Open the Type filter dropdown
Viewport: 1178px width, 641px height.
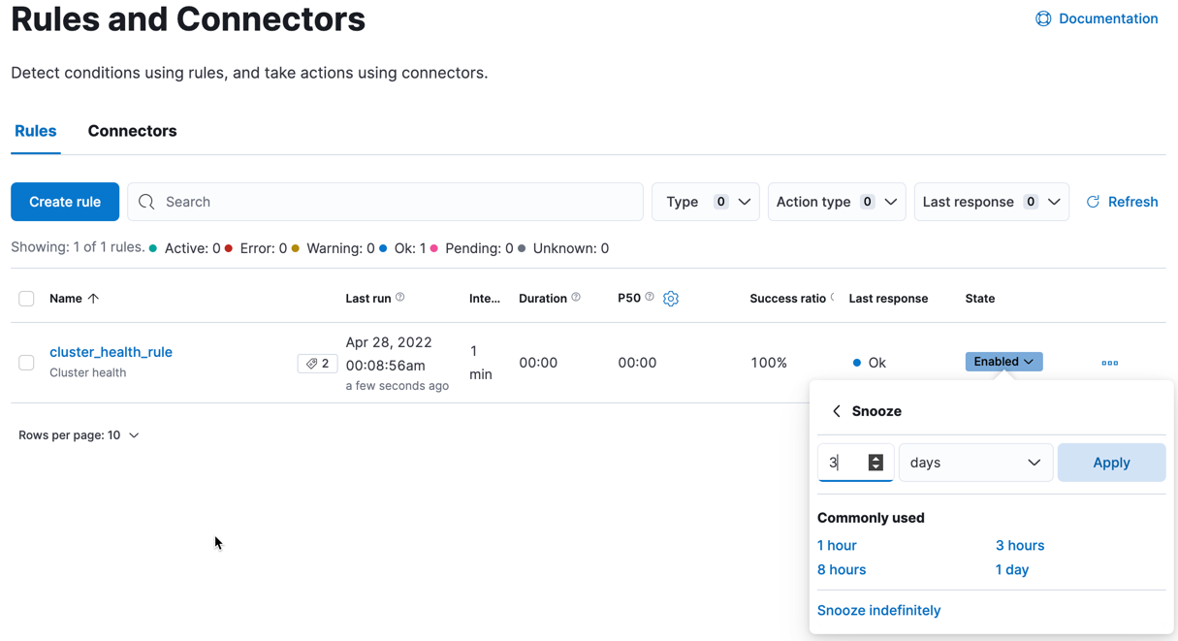[x=705, y=202]
